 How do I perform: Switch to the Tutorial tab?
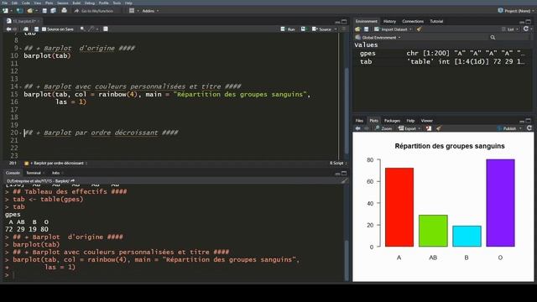(436, 21)
